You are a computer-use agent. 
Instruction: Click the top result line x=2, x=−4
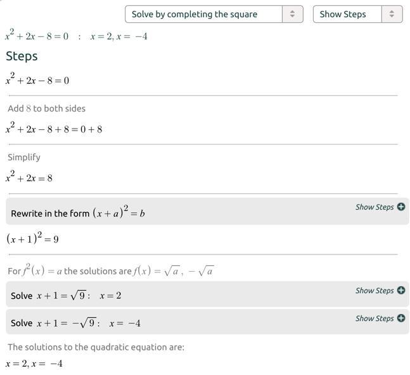pyautogui.click(x=119, y=37)
